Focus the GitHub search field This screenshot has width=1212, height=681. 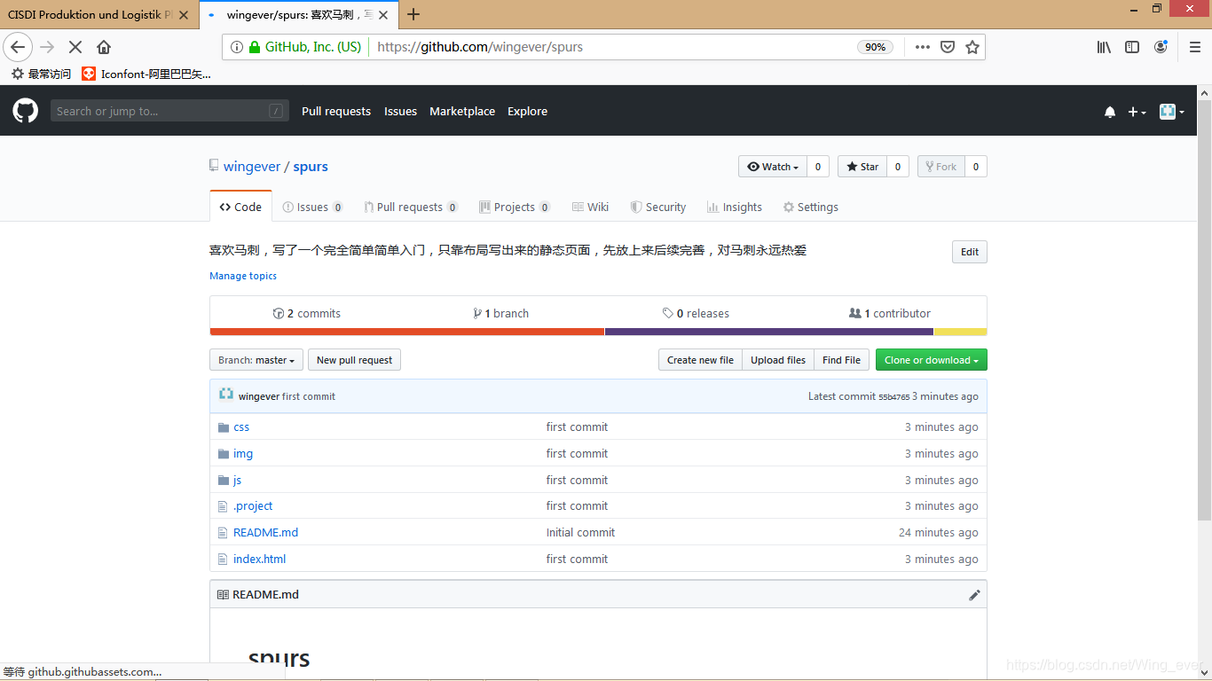pyautogui.click(x=169, y=111)
